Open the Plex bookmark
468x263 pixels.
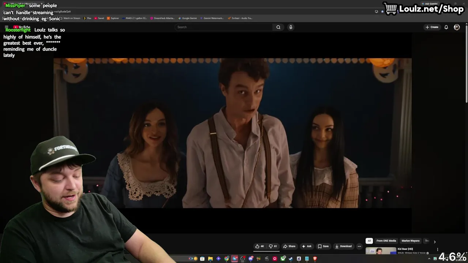87,18
